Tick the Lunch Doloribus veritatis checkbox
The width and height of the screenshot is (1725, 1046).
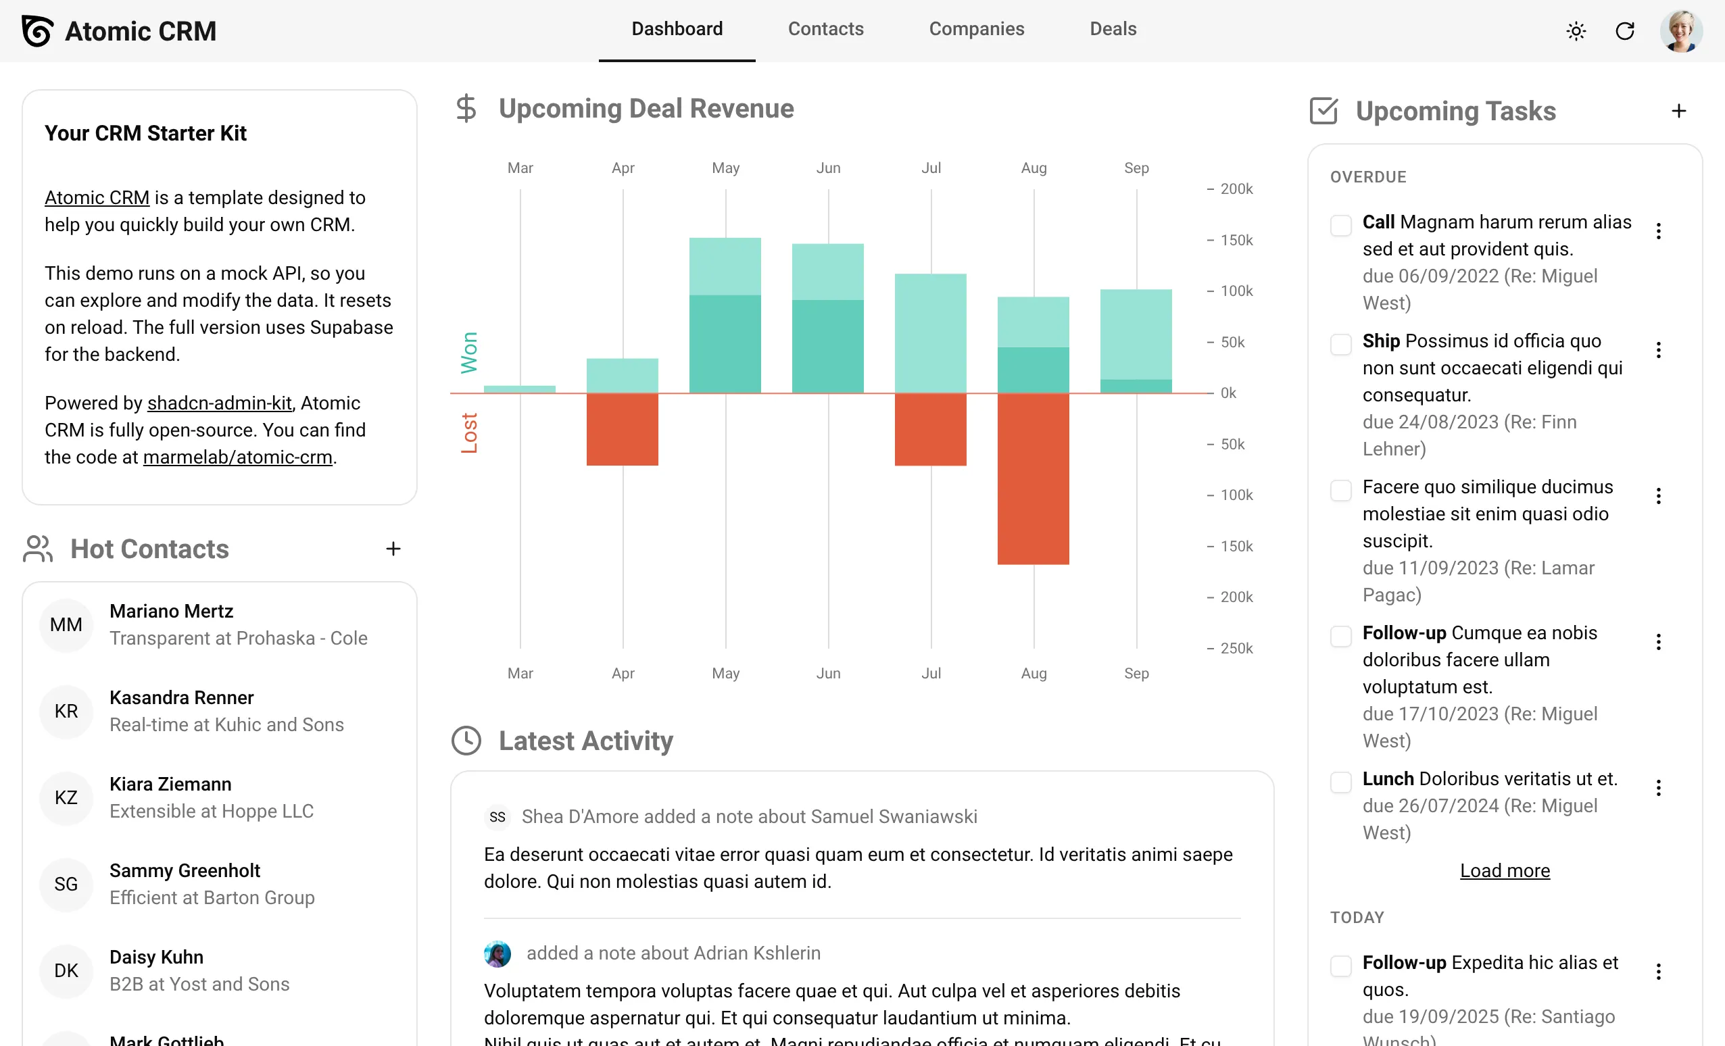tap(1340, 782)
